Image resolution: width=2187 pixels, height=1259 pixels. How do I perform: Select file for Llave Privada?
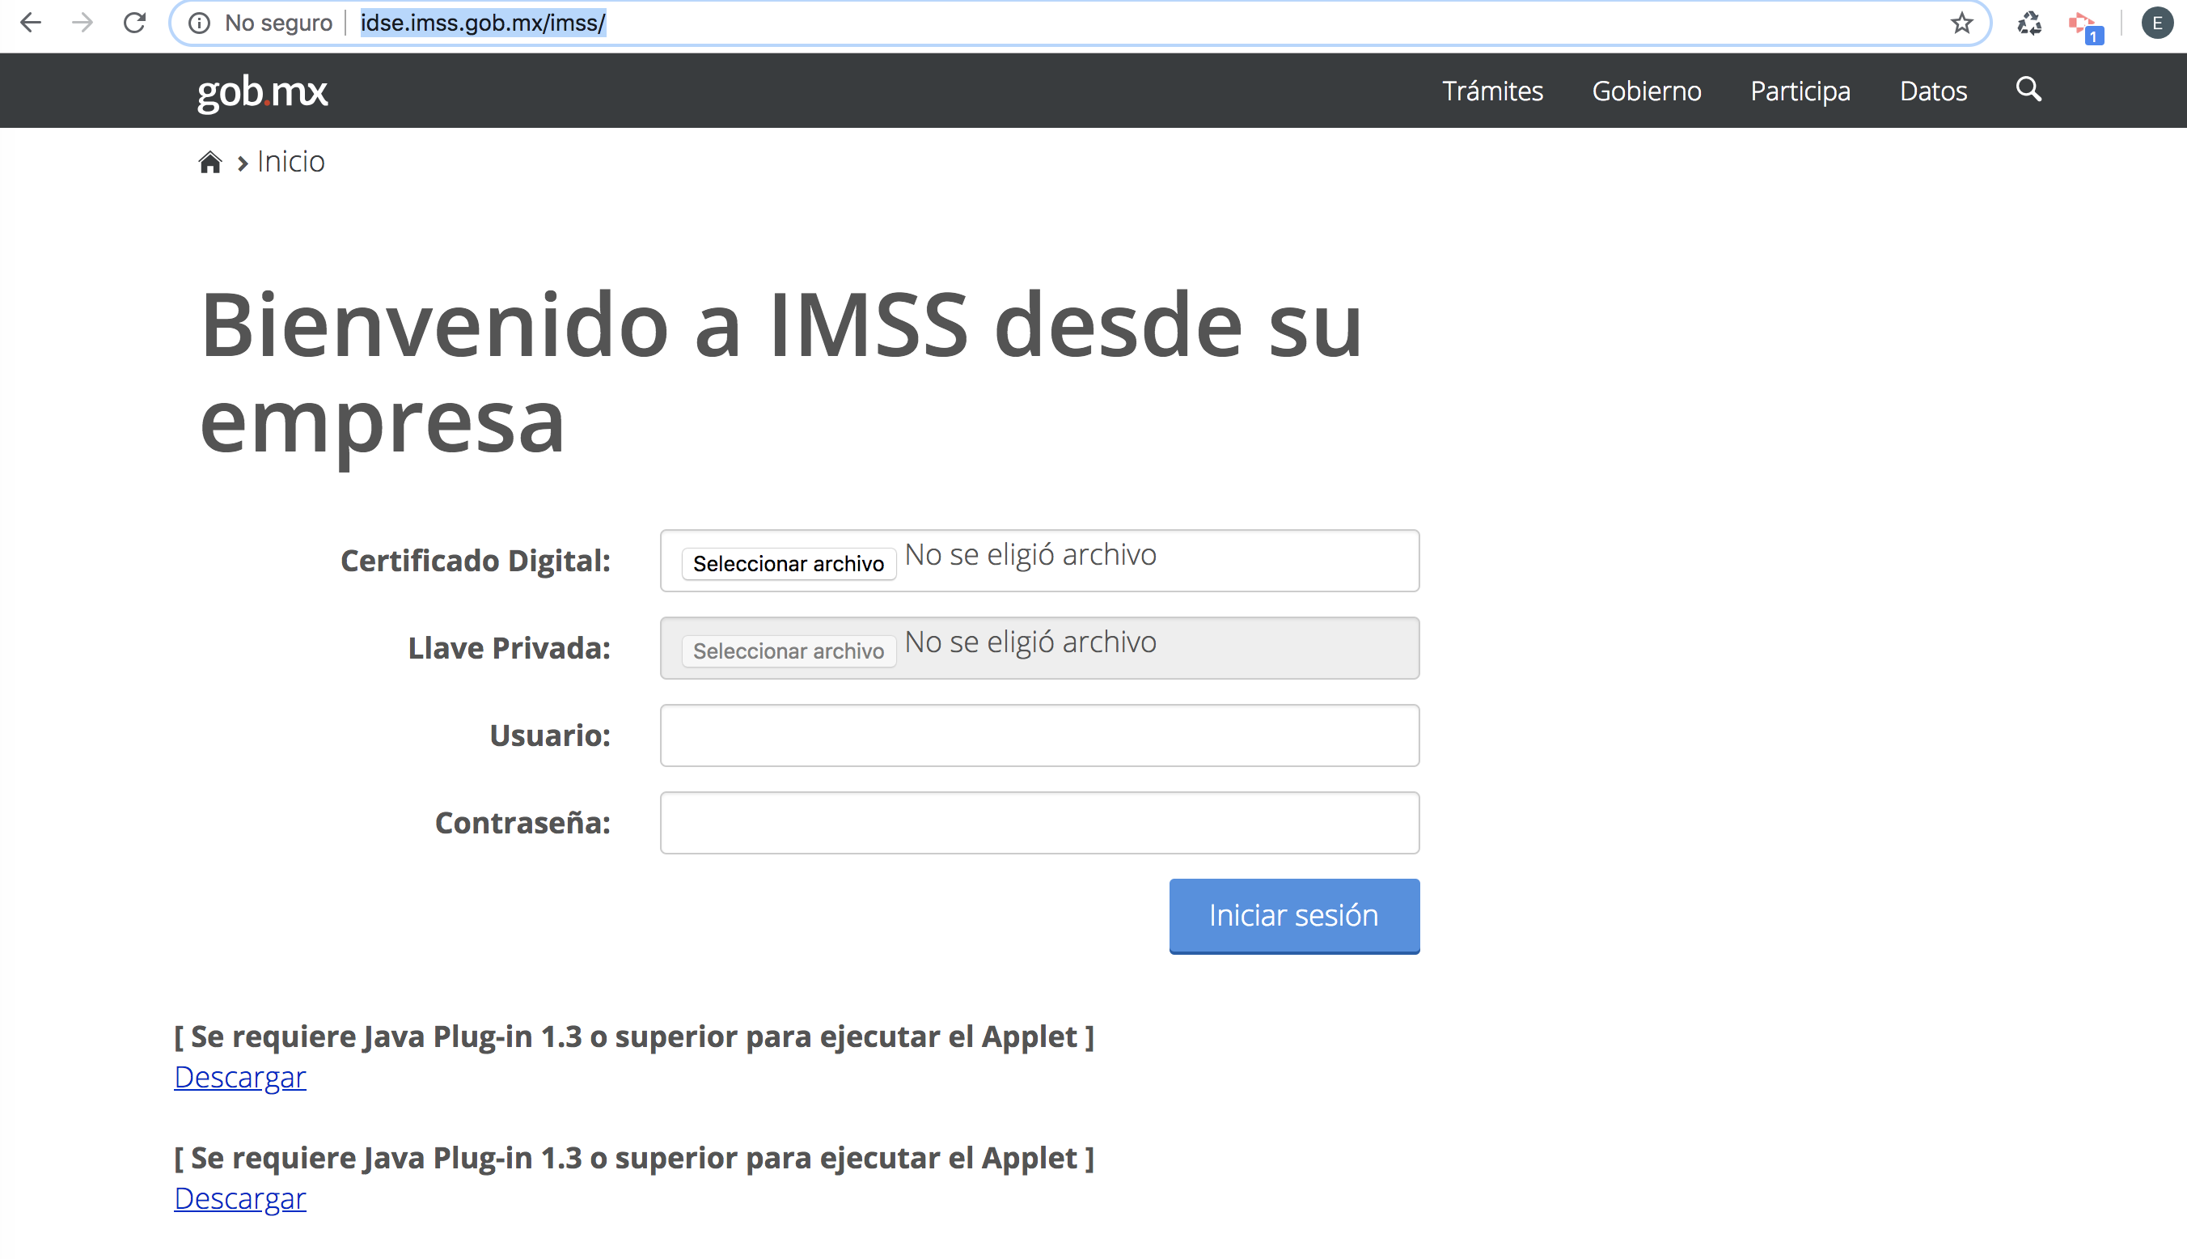pyautogui.click(x=788, y=651)
